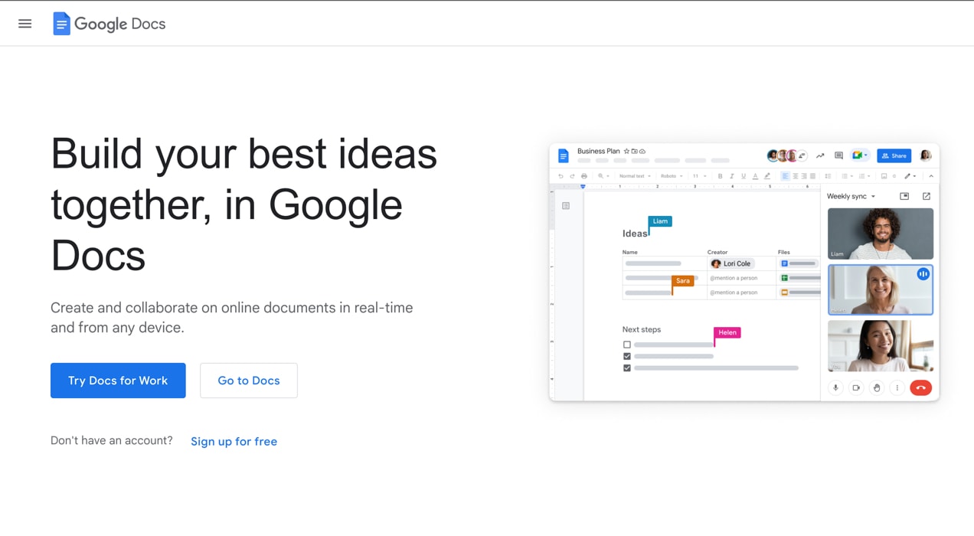Open the Weekly sync dropdown
The image size is (974, 536).
(851, 196)
